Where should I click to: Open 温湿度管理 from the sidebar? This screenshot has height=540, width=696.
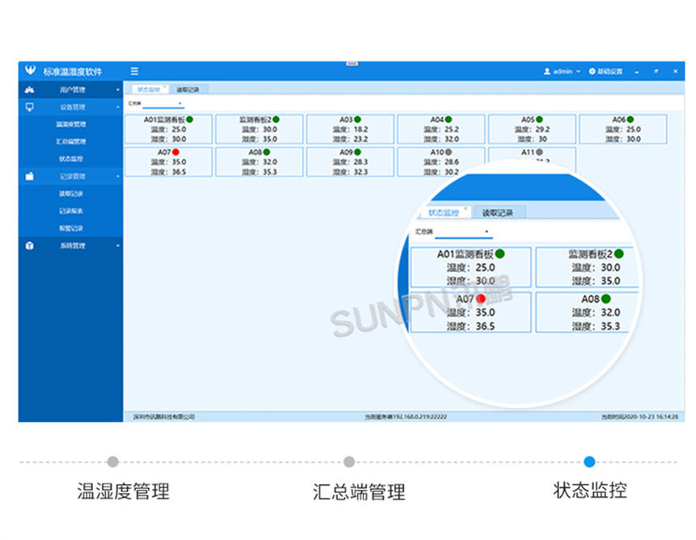pos(70,123)
